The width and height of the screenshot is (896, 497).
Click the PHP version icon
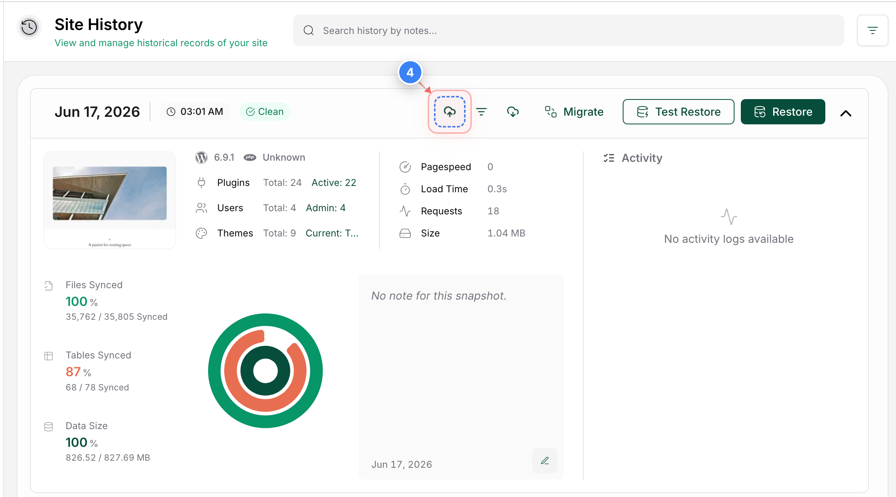point(250,158)
